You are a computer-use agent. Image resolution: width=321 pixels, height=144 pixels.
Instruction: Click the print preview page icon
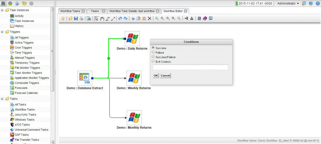89,18
